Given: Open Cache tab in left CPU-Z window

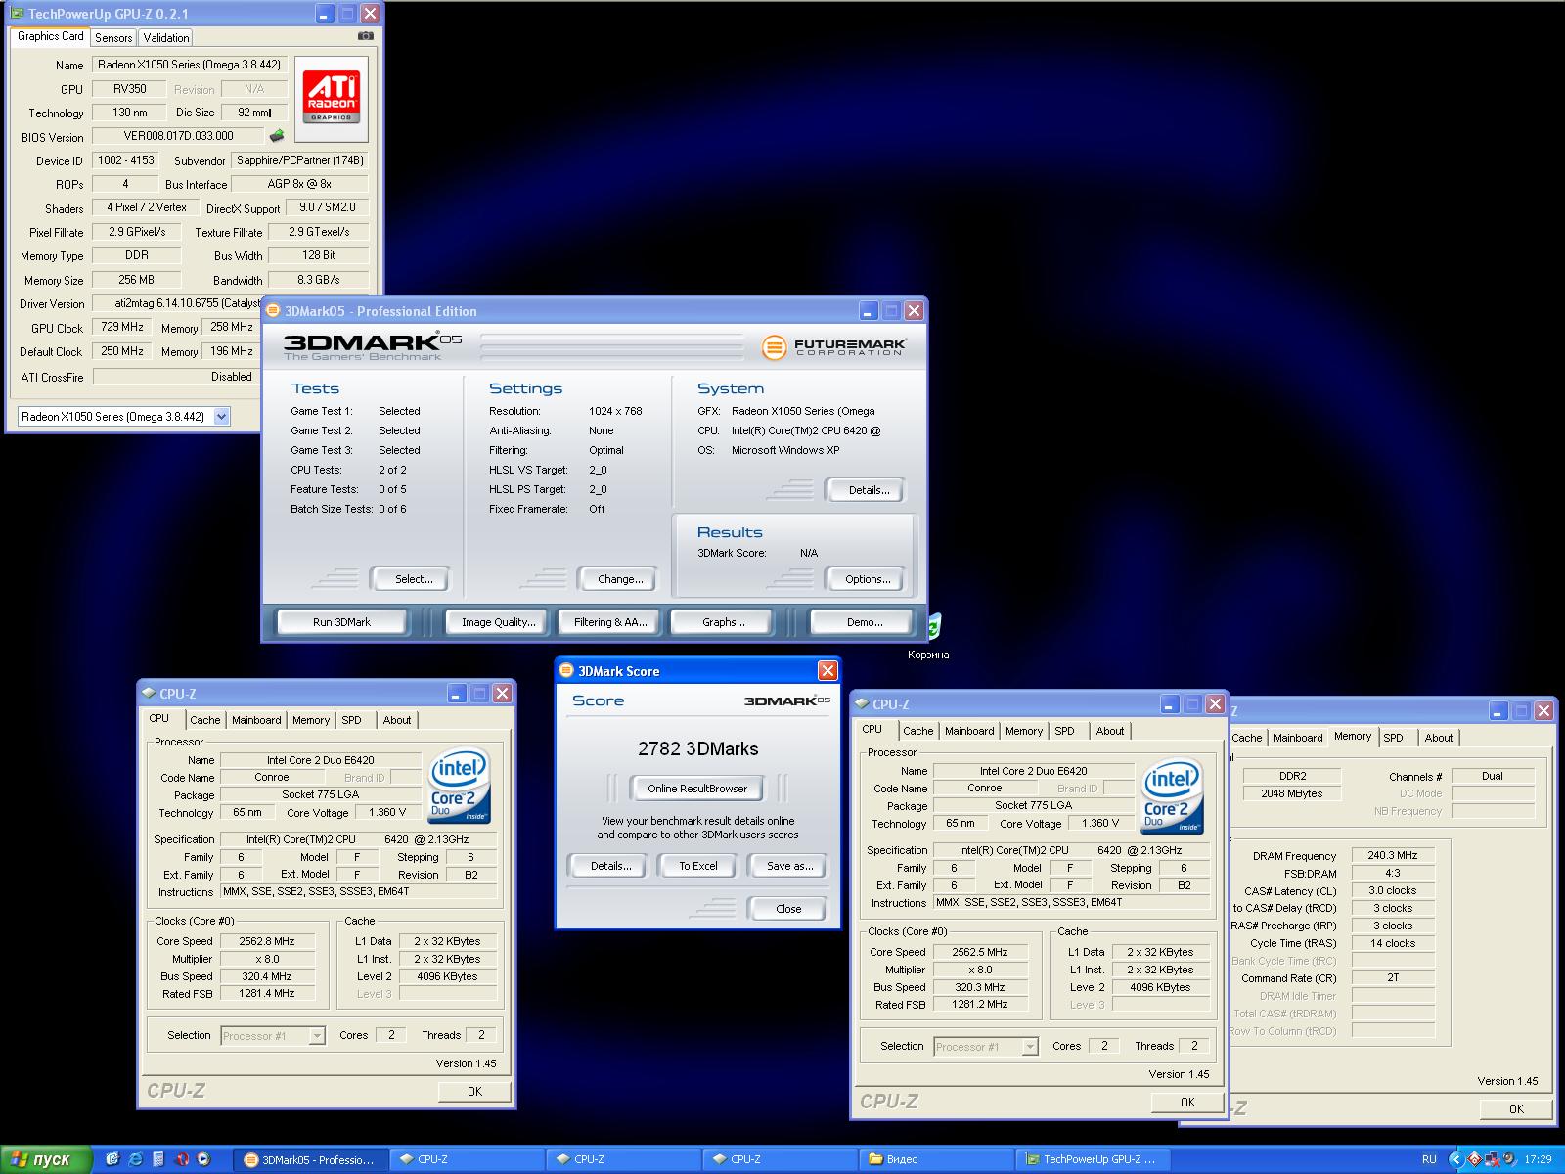Looking at the screenshot, I should point(205,719).
